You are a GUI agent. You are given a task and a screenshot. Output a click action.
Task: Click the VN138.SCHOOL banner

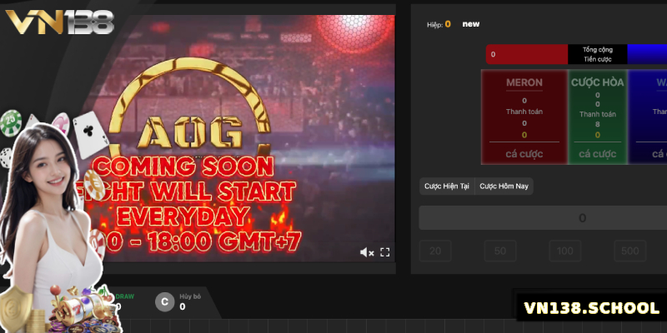(x=591, y=307)
